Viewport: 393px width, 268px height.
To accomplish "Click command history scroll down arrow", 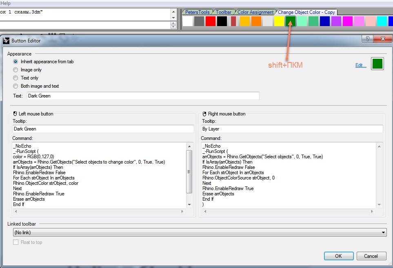I will pyautogui.click(x=173, y=18).
